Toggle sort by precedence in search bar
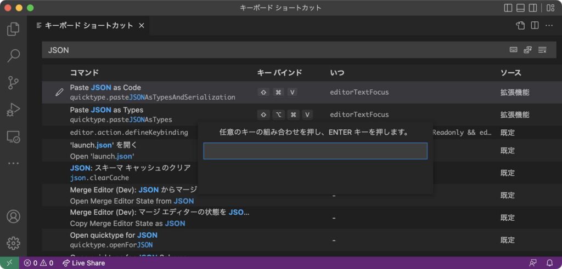The width and height of the screenshot is (562, 269). 527,50
